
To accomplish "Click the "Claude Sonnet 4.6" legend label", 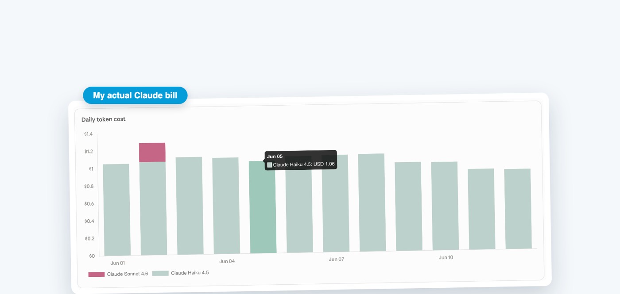I will [128, 274].
